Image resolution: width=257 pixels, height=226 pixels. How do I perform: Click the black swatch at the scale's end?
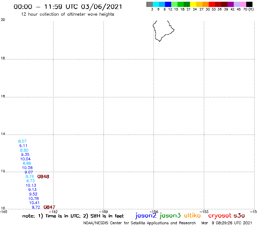coord(249,4)
